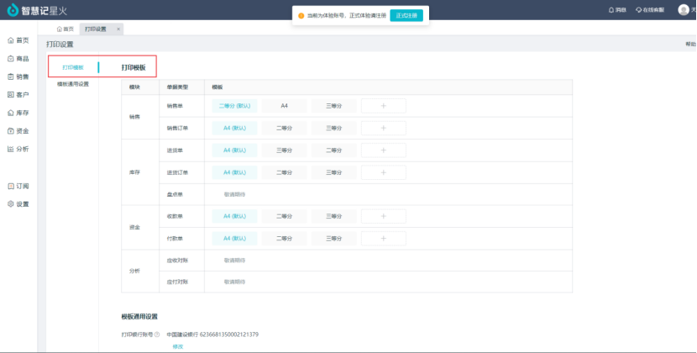Open the 库存 module in sidebar
697x353 pixels.
(x=18, y=113)
